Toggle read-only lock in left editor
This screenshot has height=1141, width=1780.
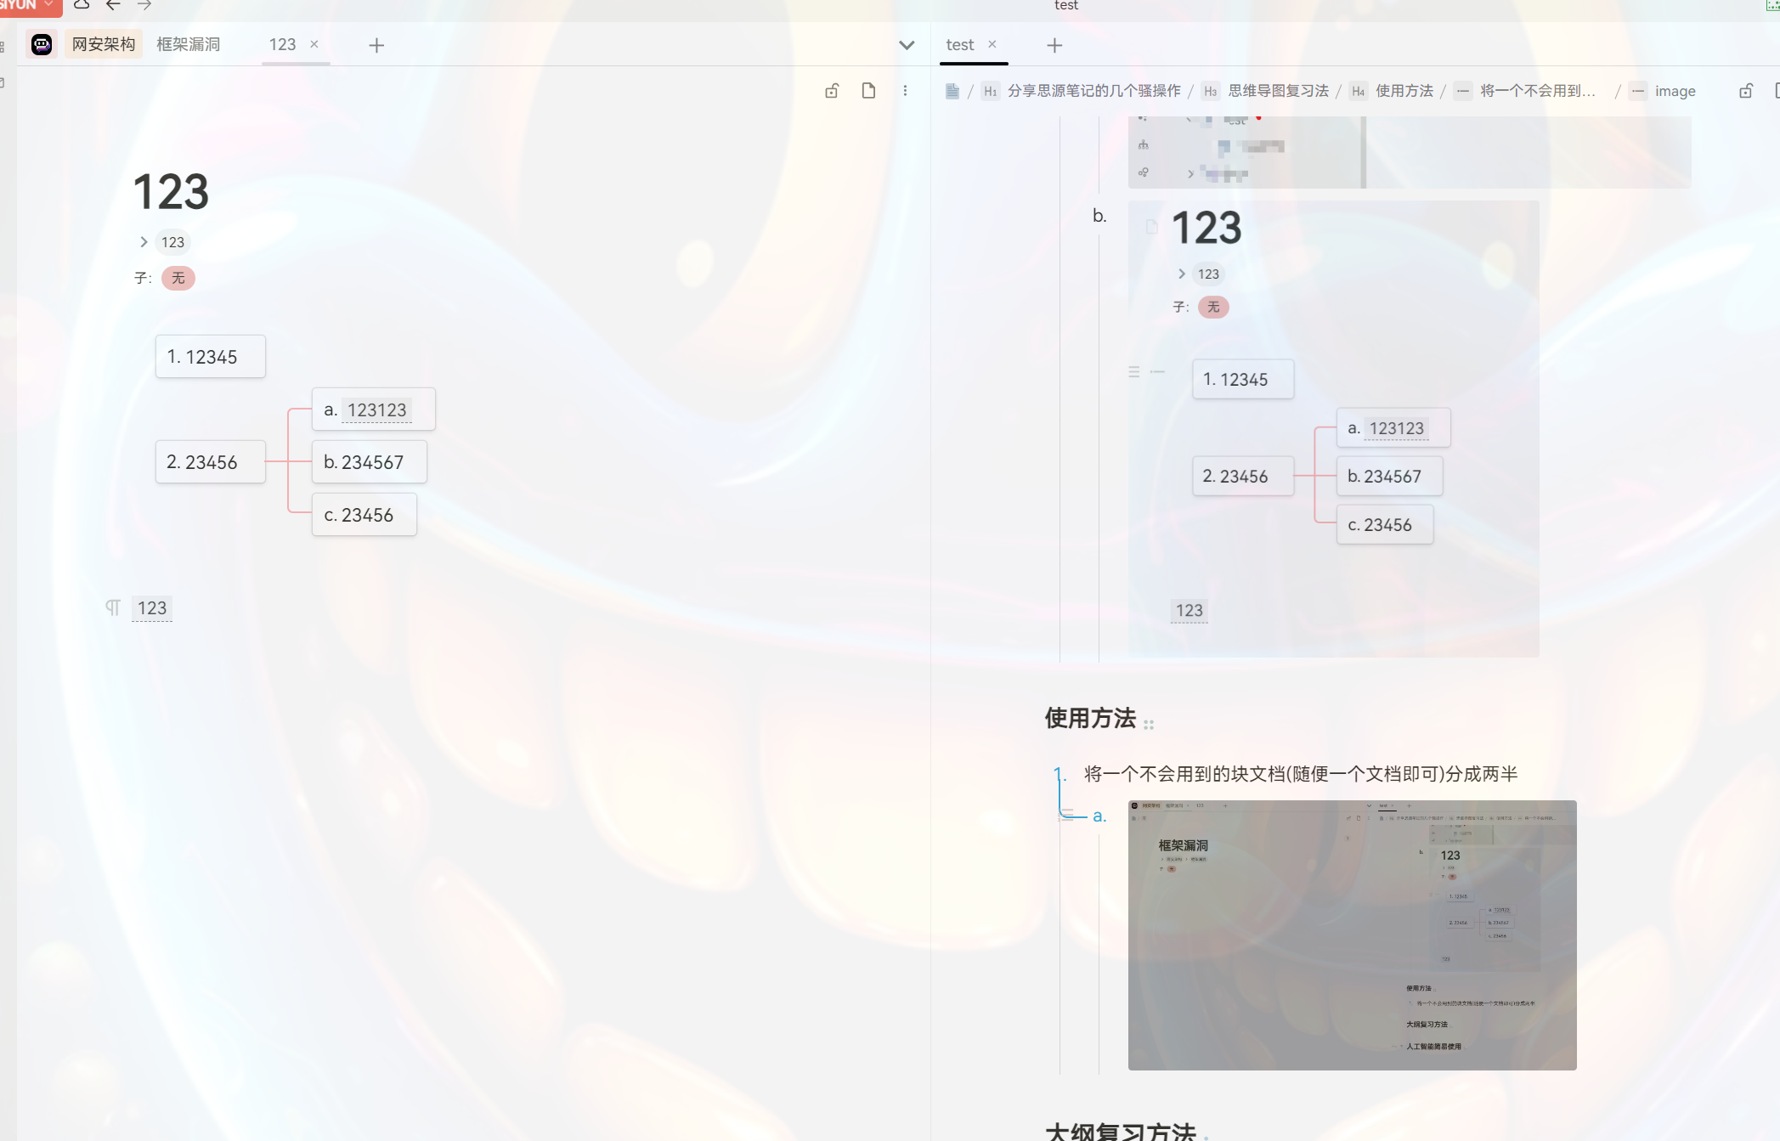coord(832,91)
